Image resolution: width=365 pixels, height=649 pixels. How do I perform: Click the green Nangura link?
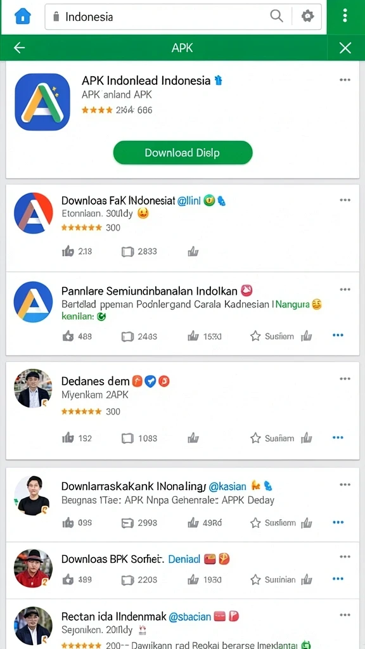coord(292,305)
